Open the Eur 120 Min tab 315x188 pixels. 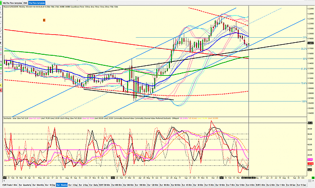[x=153, y=185]
